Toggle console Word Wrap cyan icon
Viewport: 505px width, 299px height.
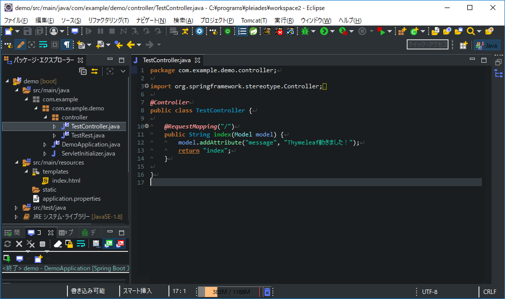(81, 244)
